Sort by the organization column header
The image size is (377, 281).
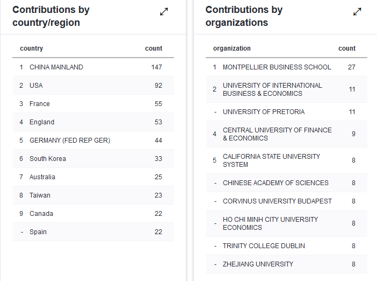click(231, 48)
